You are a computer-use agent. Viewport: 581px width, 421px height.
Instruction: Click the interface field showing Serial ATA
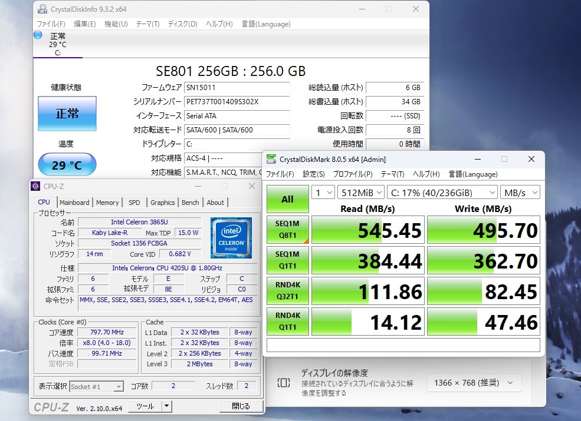237,116
